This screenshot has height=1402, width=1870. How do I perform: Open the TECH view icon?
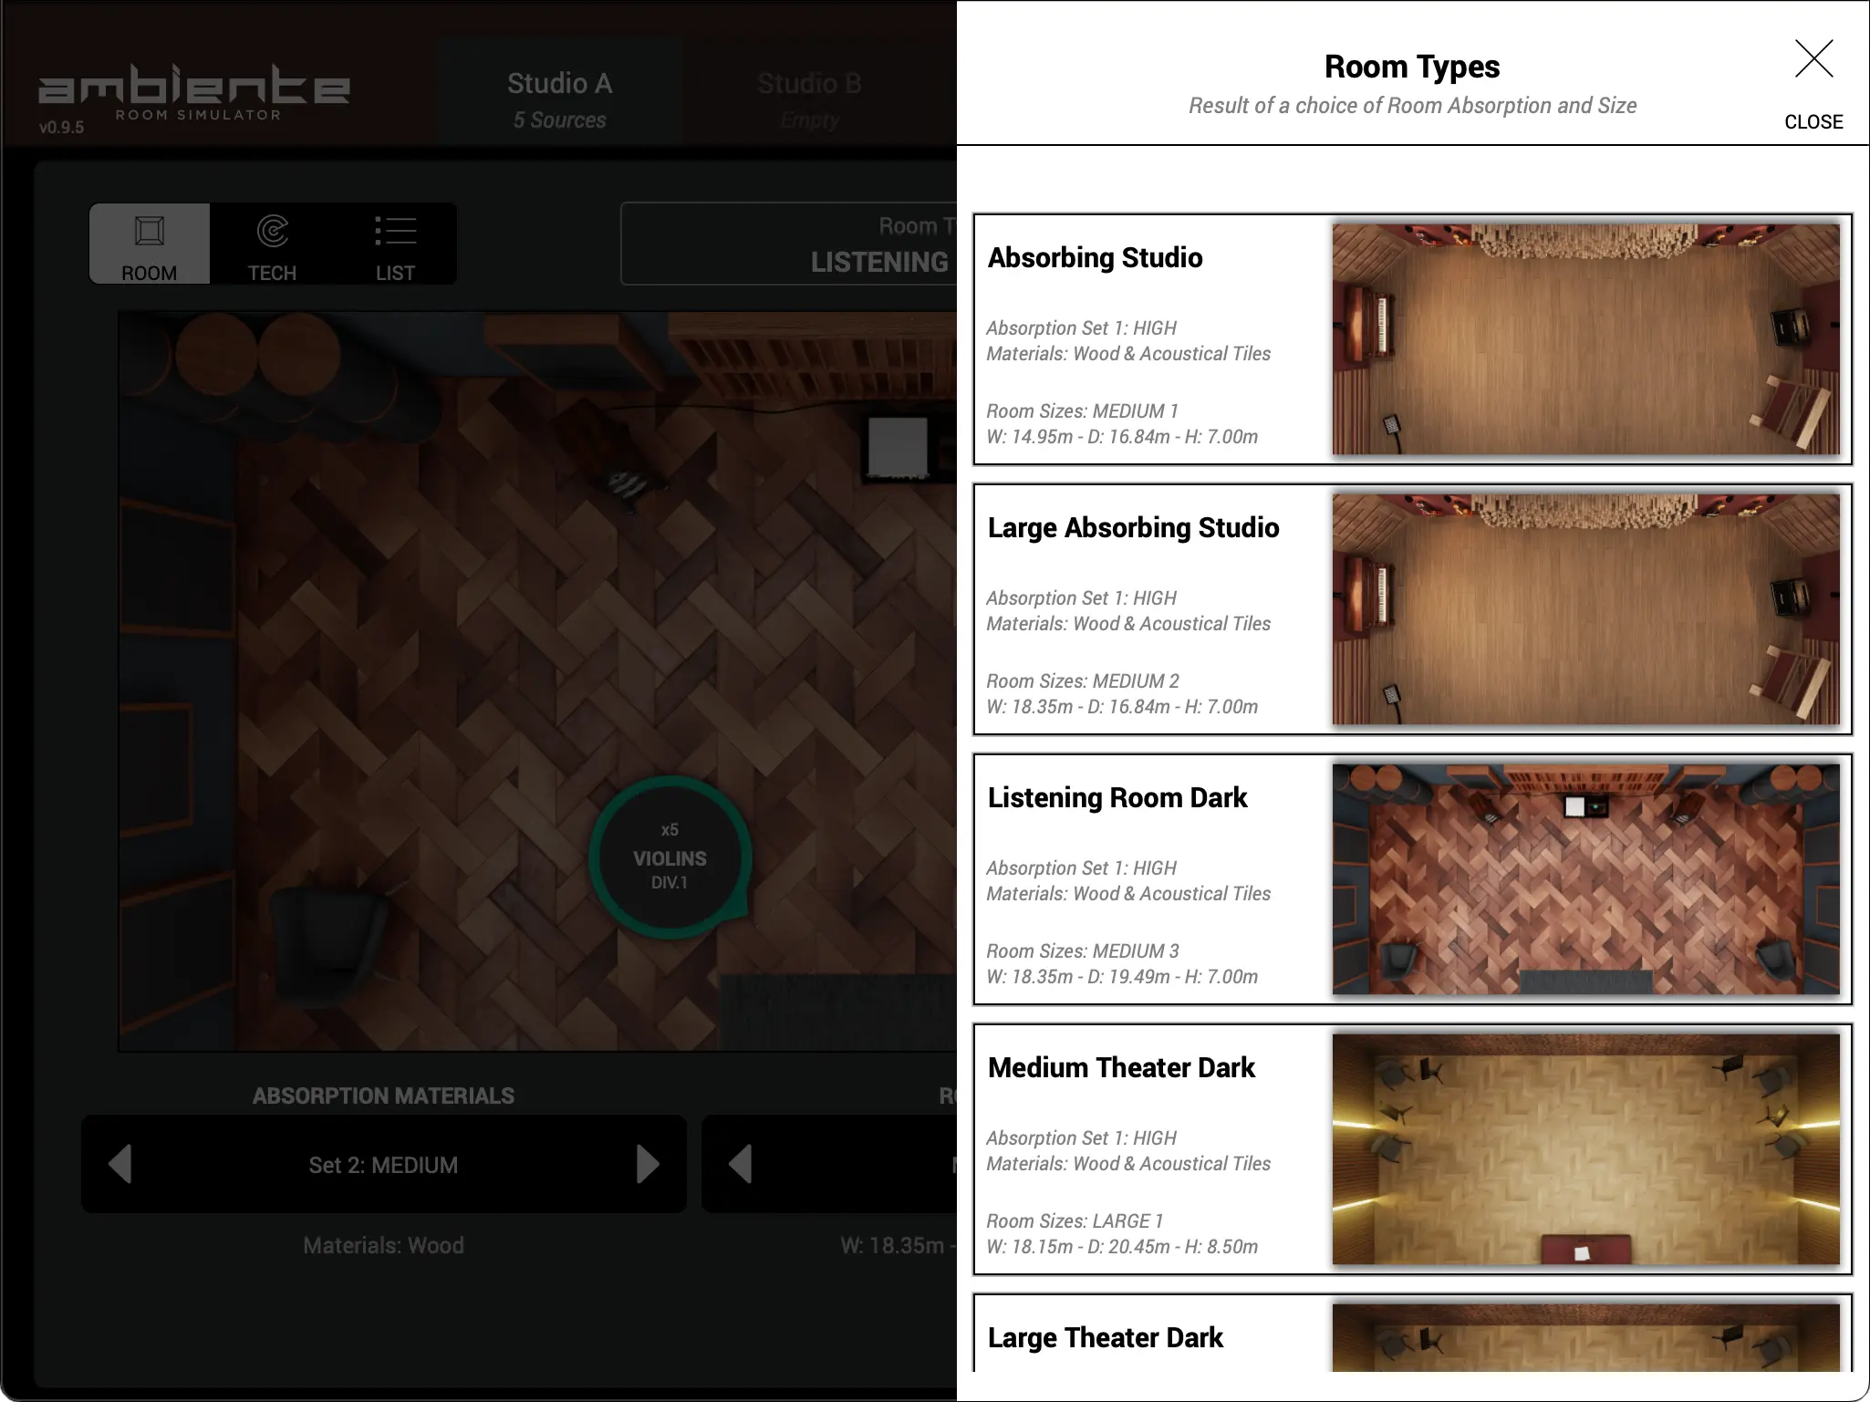[272, 244]
